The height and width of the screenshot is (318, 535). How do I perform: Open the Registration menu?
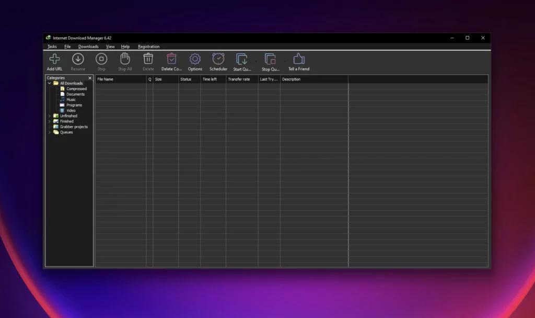[148, 47]
